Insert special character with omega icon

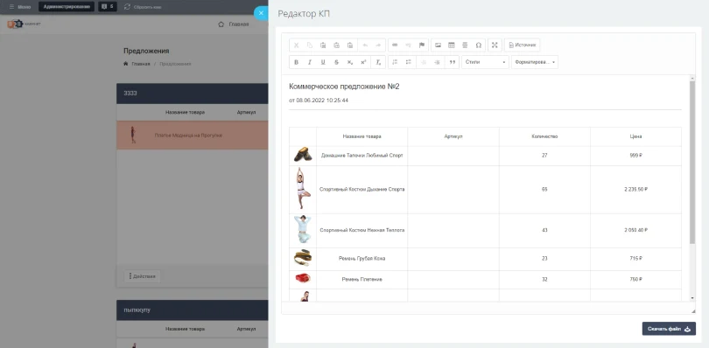pyautogui.click(x=479, y=45)
